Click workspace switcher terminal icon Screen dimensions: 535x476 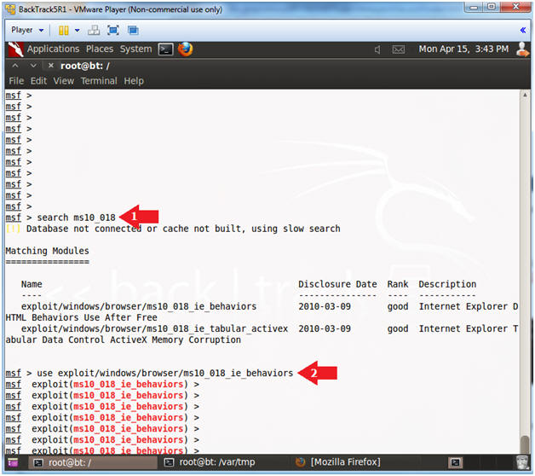click(455, 462)
